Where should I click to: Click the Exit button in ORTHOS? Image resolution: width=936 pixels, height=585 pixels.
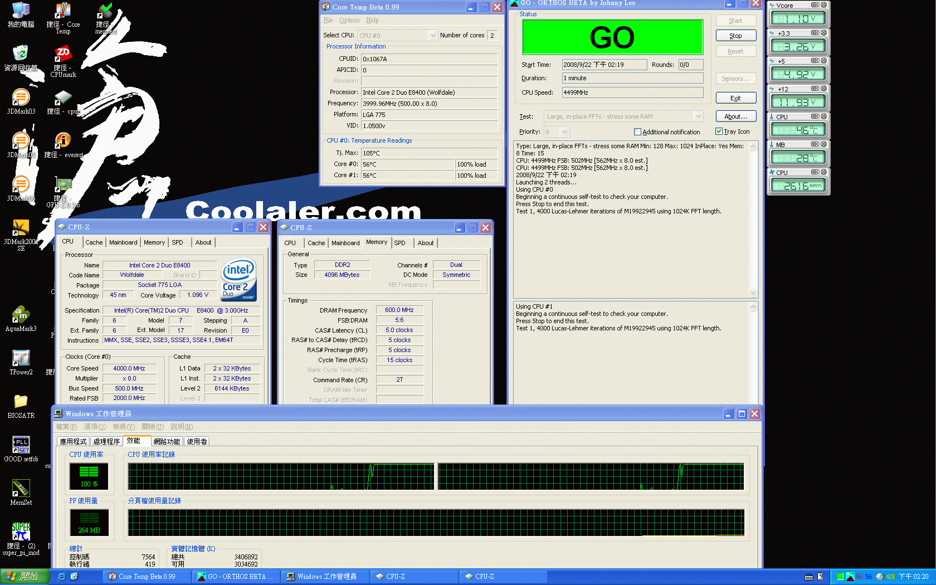[x=735, y=98]
